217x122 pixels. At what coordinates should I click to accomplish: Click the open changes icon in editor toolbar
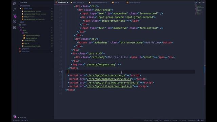(196, 2)
